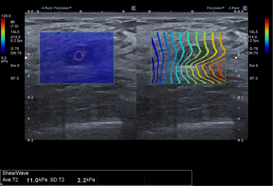Click the SD.T2 label in the results box
The width and height of the screenshot is (273, 186).
coord(57,180)
